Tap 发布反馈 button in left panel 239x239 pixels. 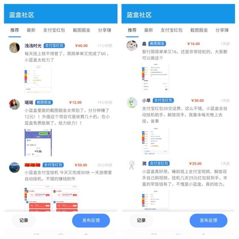[91, 220]
